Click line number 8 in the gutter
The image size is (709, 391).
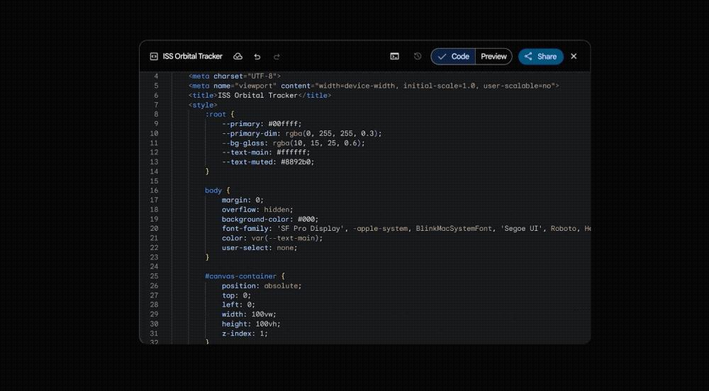point(155,114)
